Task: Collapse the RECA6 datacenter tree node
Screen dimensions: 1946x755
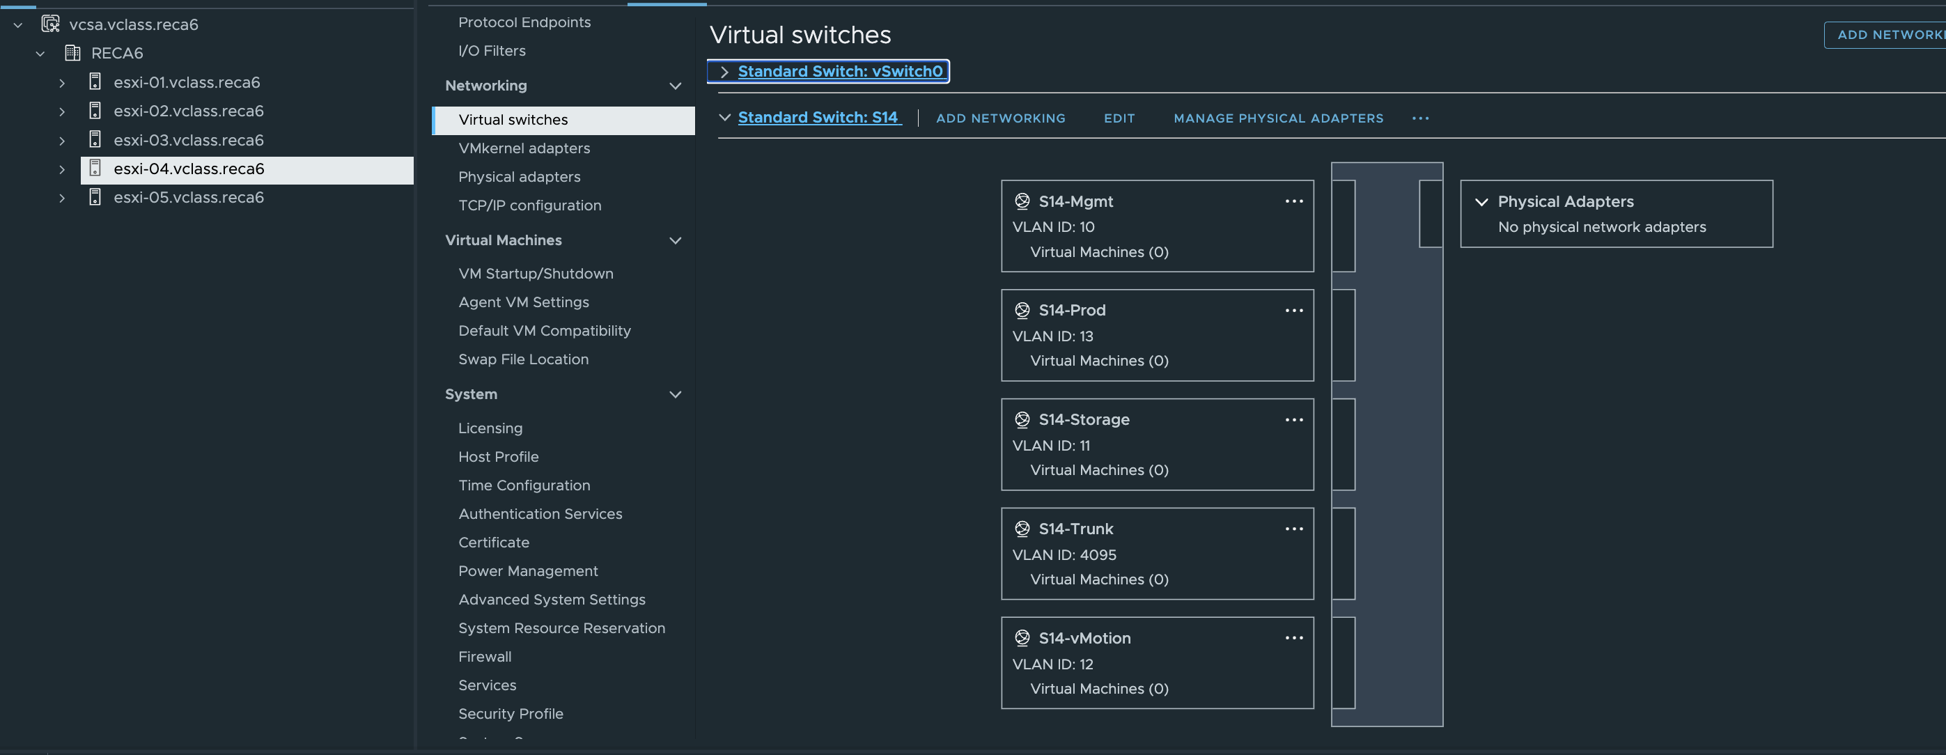Action: click(x=40, y=54)
